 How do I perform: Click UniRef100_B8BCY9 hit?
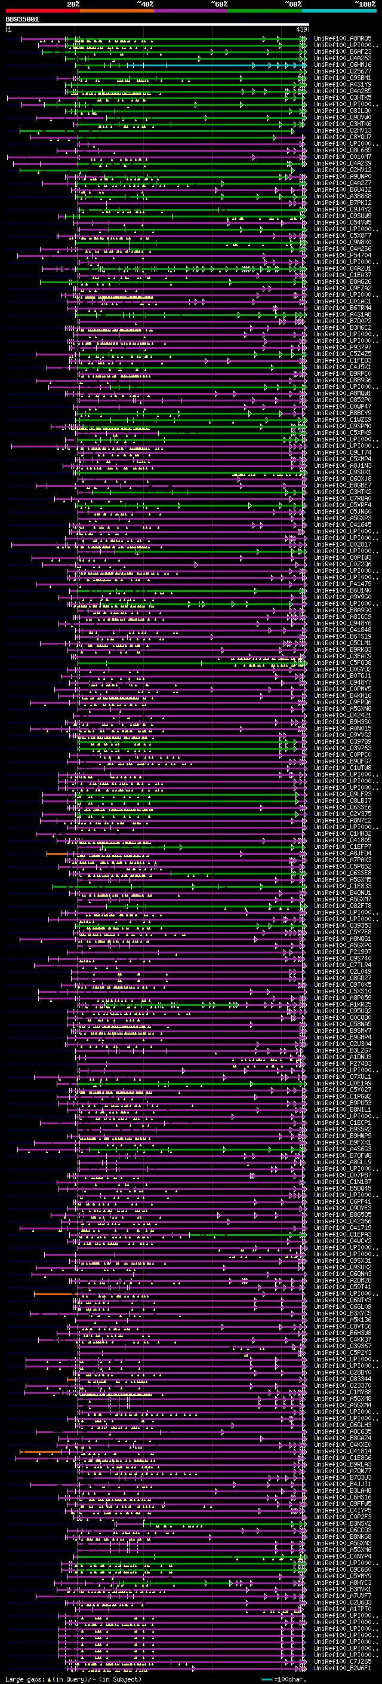point(343,413)
